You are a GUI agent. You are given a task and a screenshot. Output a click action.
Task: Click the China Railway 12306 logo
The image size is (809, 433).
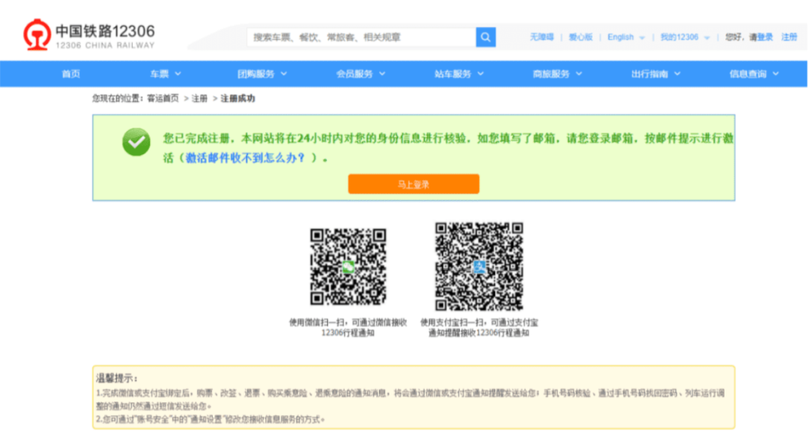point(88,34)
